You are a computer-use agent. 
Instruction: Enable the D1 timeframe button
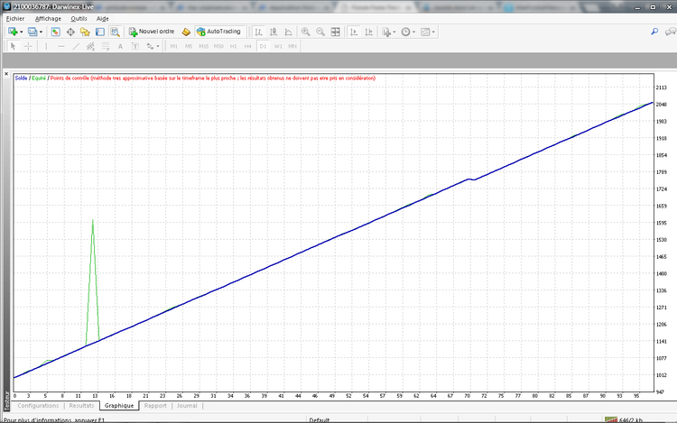(x=263, y=45)
